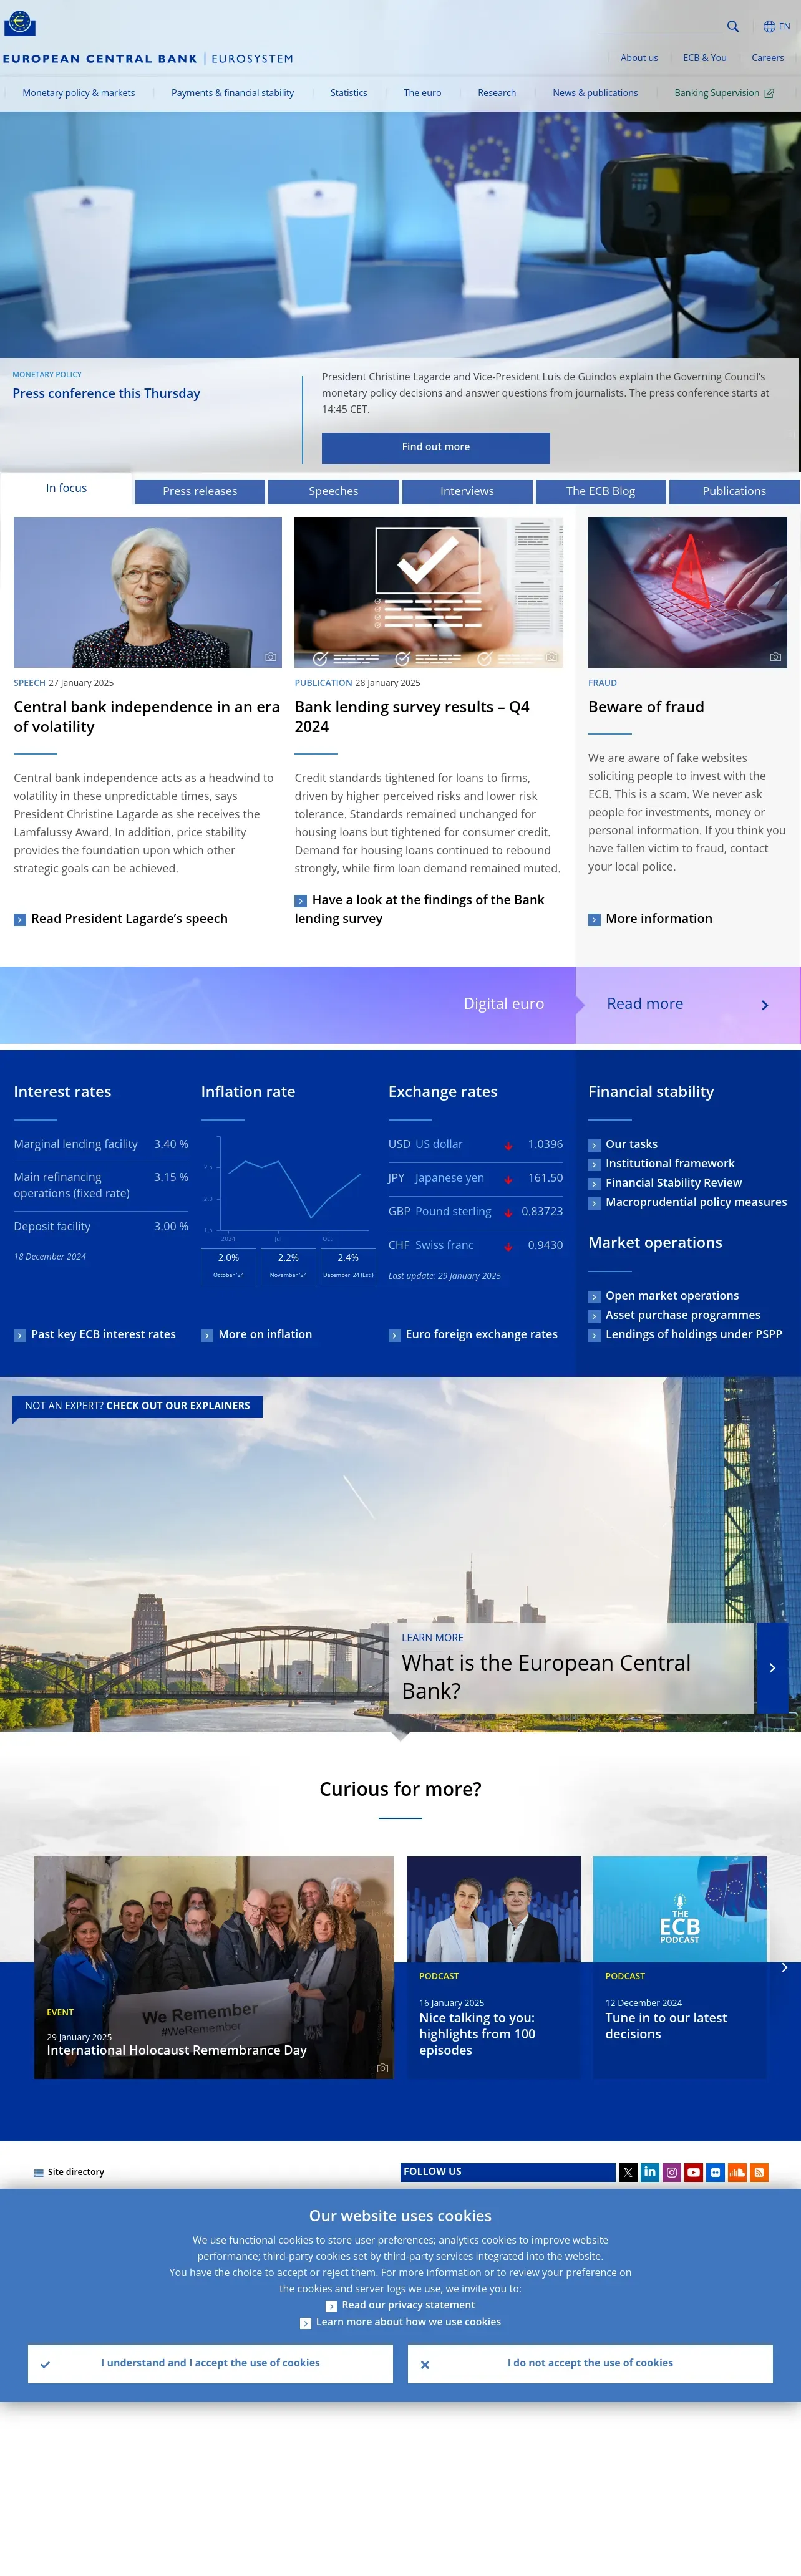801x2576 pixels.
Task: Open Central bank independence article title
Action: 147,716
